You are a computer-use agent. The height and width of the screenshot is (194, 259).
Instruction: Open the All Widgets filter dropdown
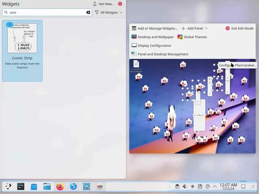(109, 12)
